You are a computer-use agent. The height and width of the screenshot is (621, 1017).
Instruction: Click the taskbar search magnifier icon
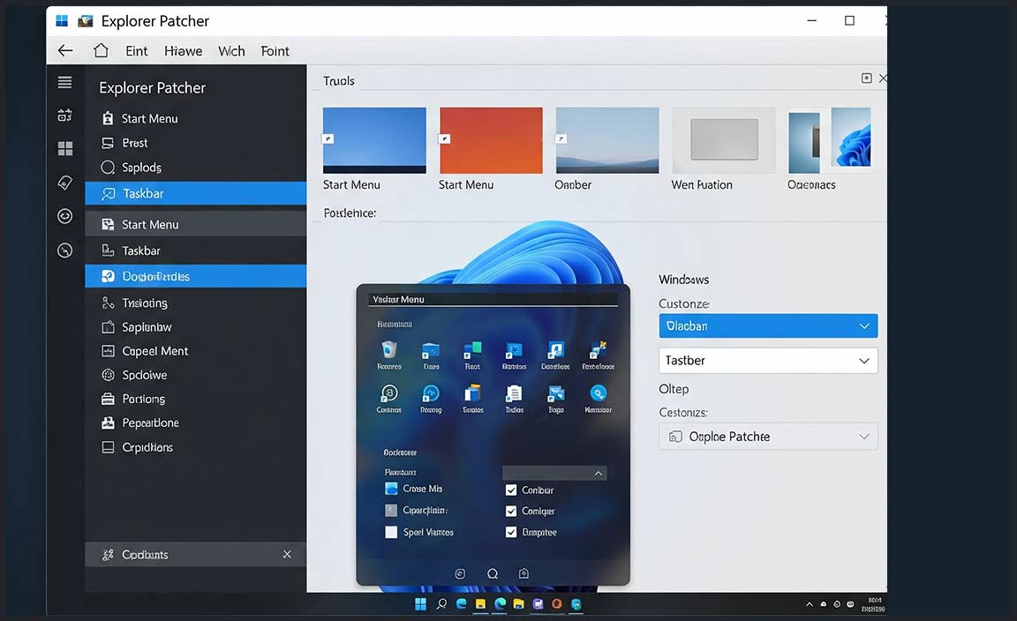coord(441,604)
